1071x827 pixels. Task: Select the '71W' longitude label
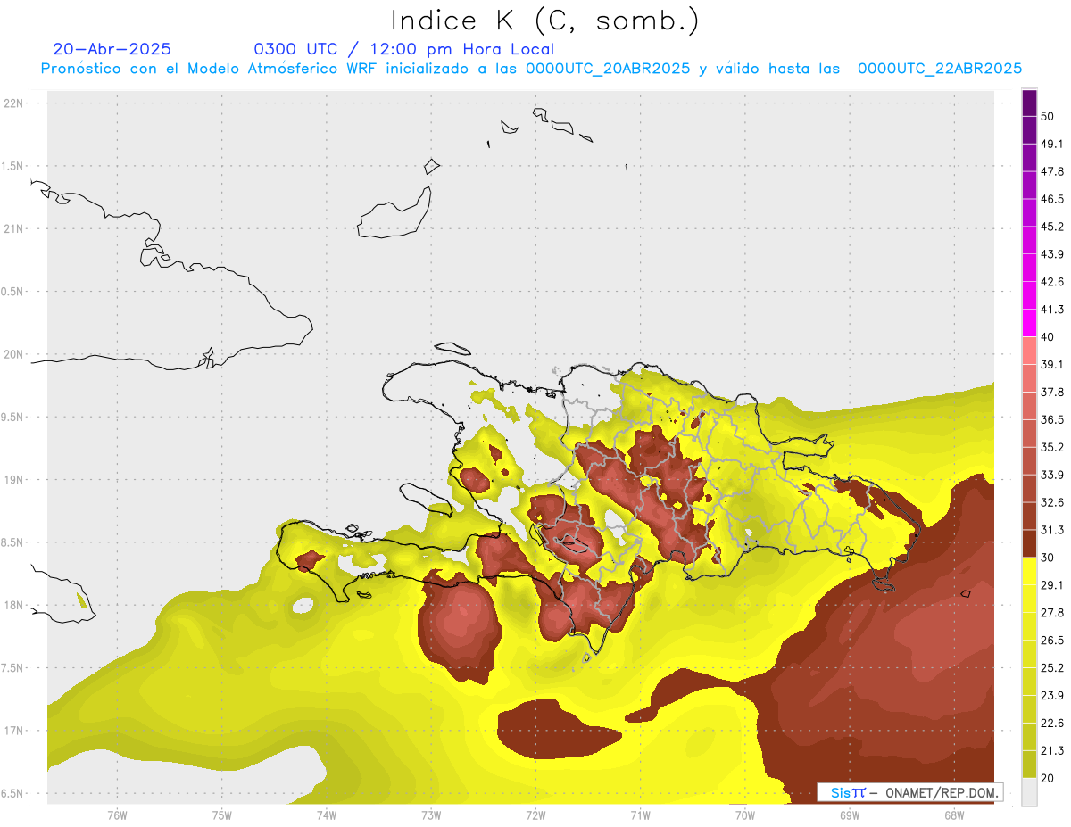[x=640, y=815]
